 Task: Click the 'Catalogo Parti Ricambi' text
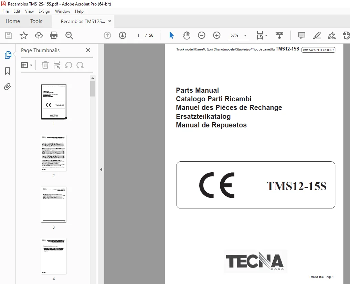point(214,99)
